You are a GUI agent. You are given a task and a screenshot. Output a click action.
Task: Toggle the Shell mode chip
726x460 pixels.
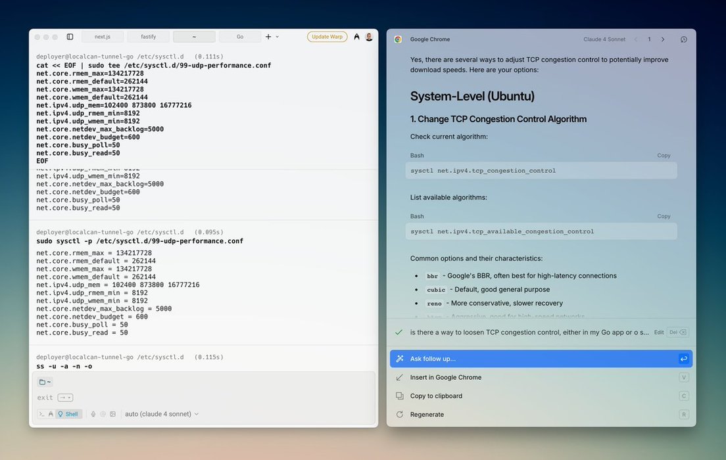click(68, 414)
